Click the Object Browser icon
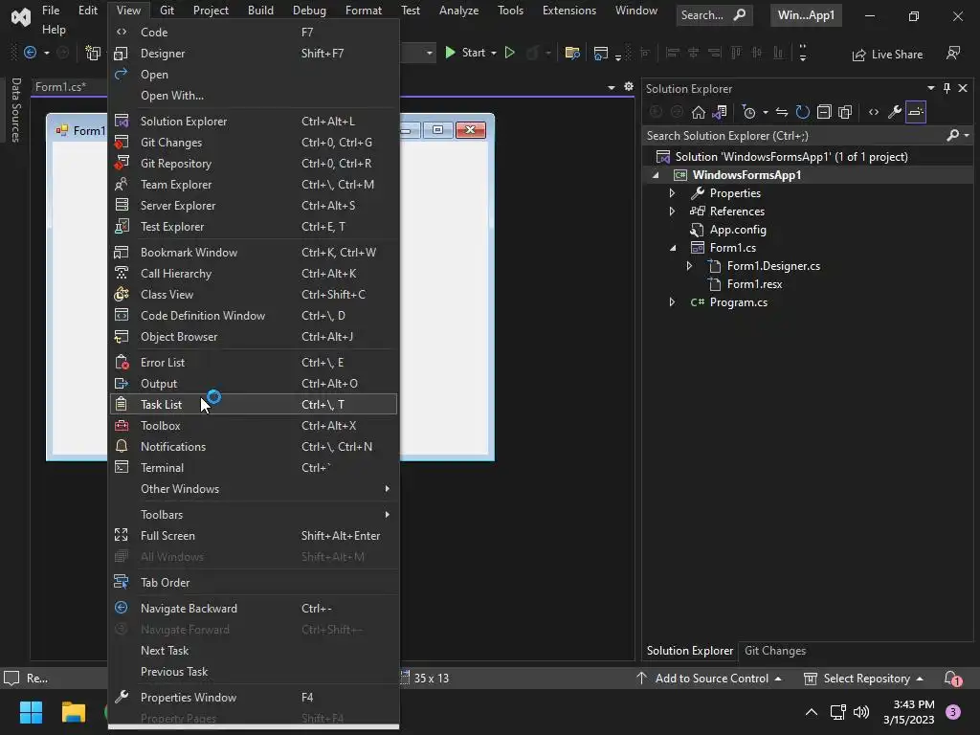The height and width of the screenshot is (735, 980). [x=122, y=337]
